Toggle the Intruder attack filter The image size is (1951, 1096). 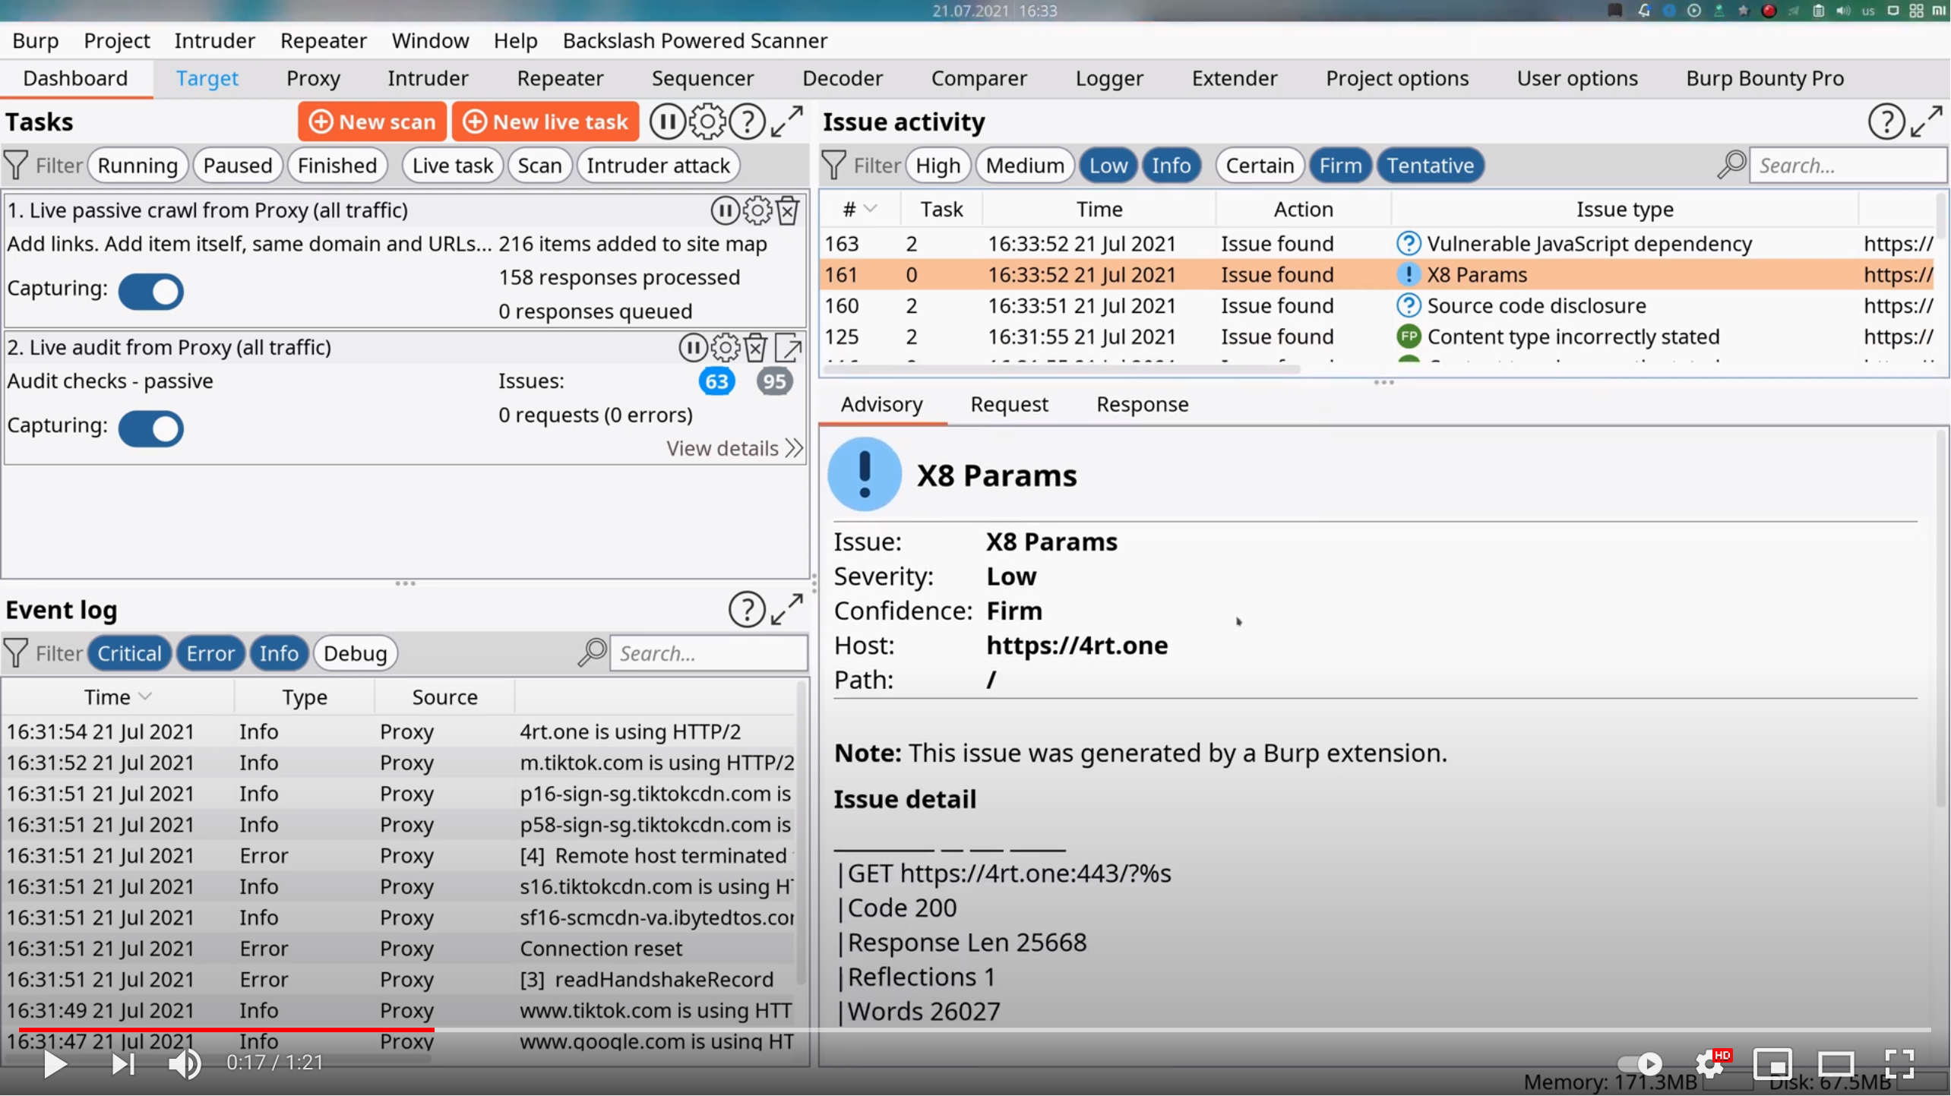click(658, 165)
